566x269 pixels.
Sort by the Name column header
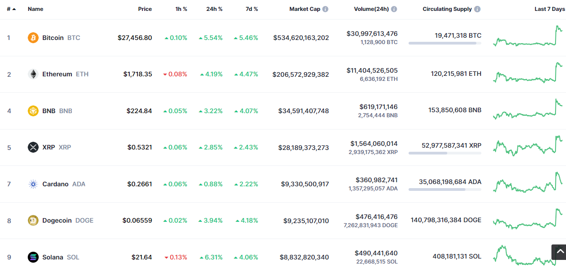tap(35, 9)
